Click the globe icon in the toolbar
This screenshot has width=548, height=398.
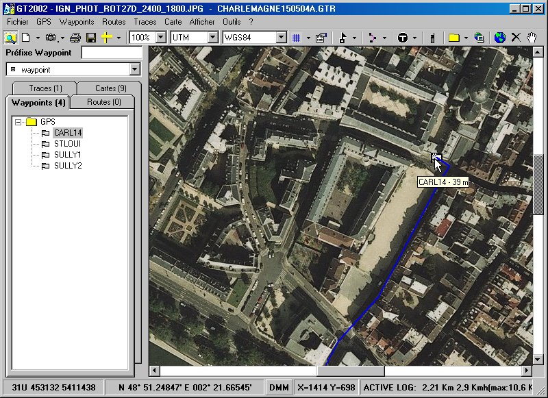coord(500,38)
